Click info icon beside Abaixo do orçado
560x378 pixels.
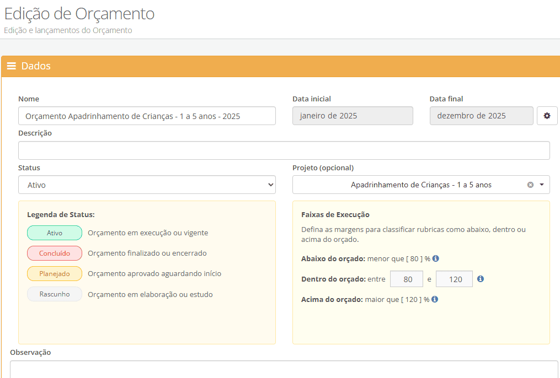point(436,258)
